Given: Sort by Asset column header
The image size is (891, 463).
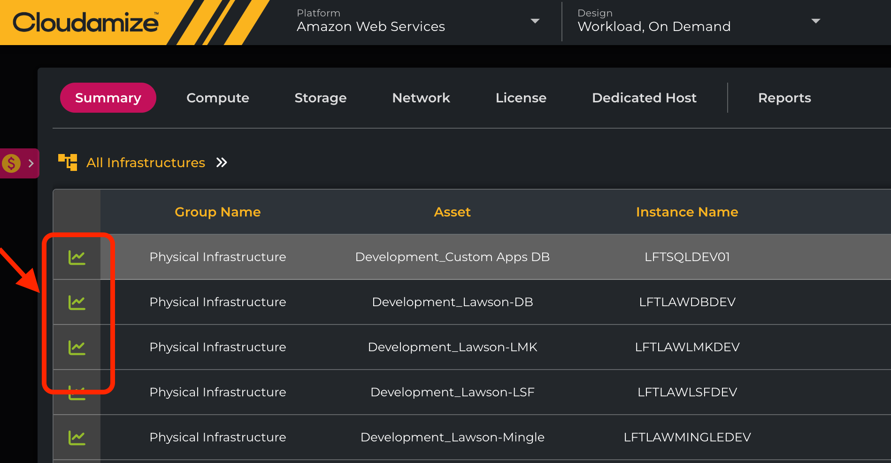Looking at the screenshot, I should 452,212.
